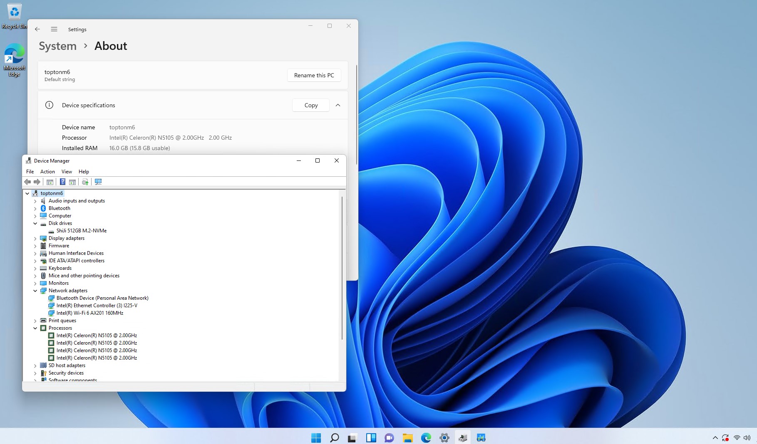Click the Intel Wi-Fi 6 AX201 adapter icon
Screen dimensions: 757x444
(51, 313)
